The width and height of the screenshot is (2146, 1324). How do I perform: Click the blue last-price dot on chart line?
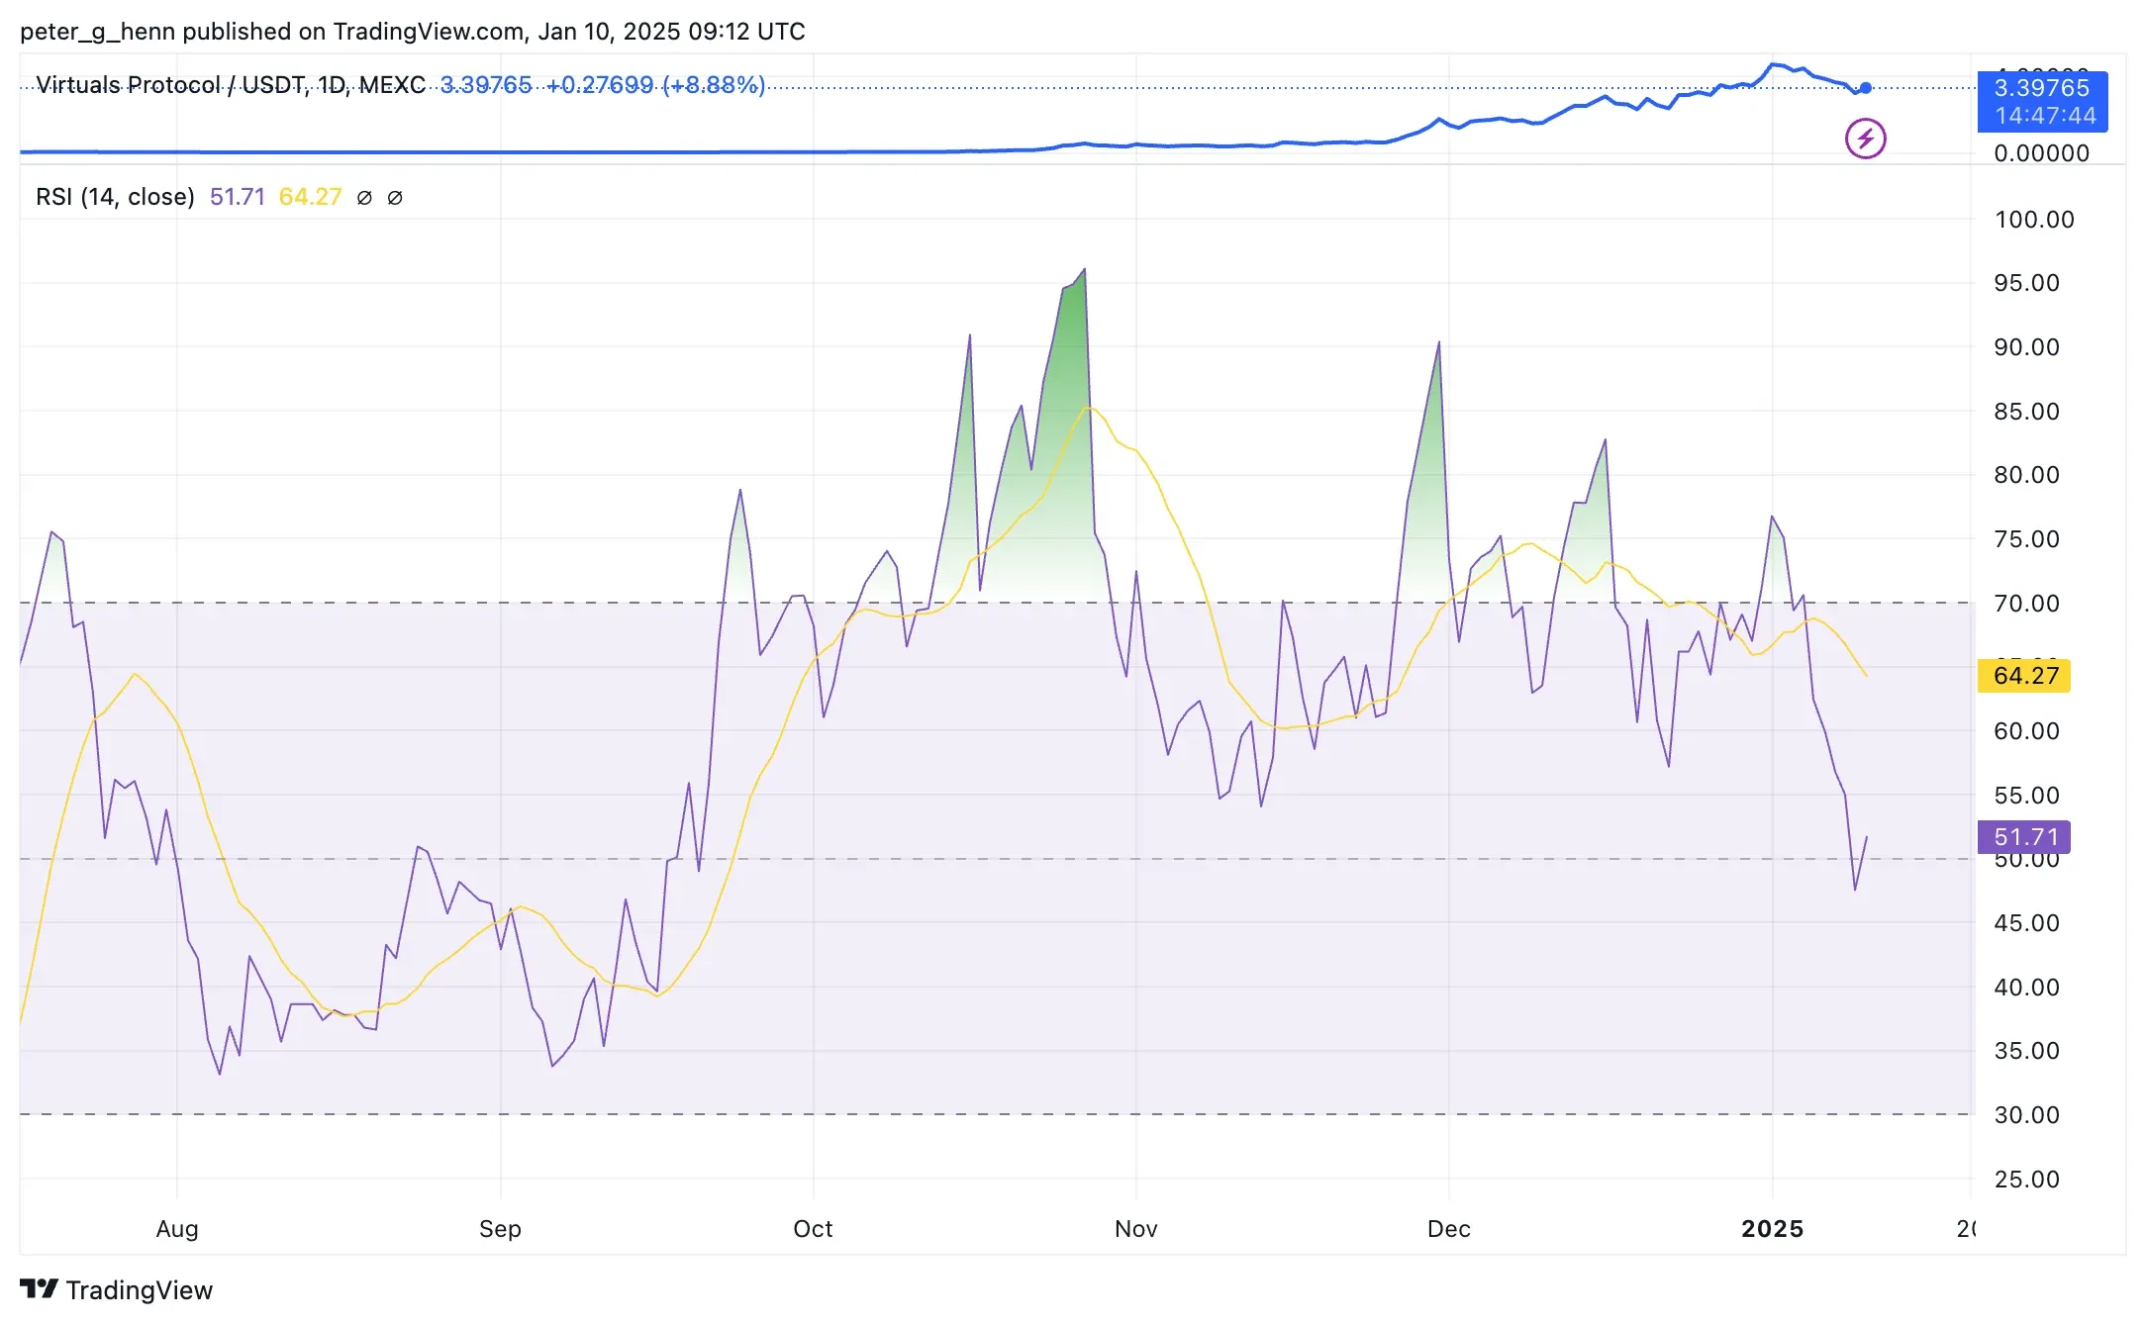coord(1865,88)
